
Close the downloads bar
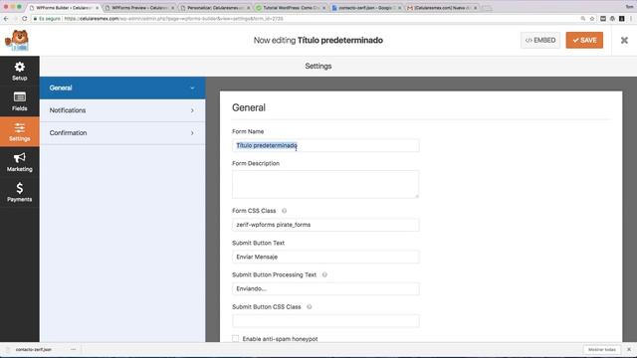coord(629,349)
